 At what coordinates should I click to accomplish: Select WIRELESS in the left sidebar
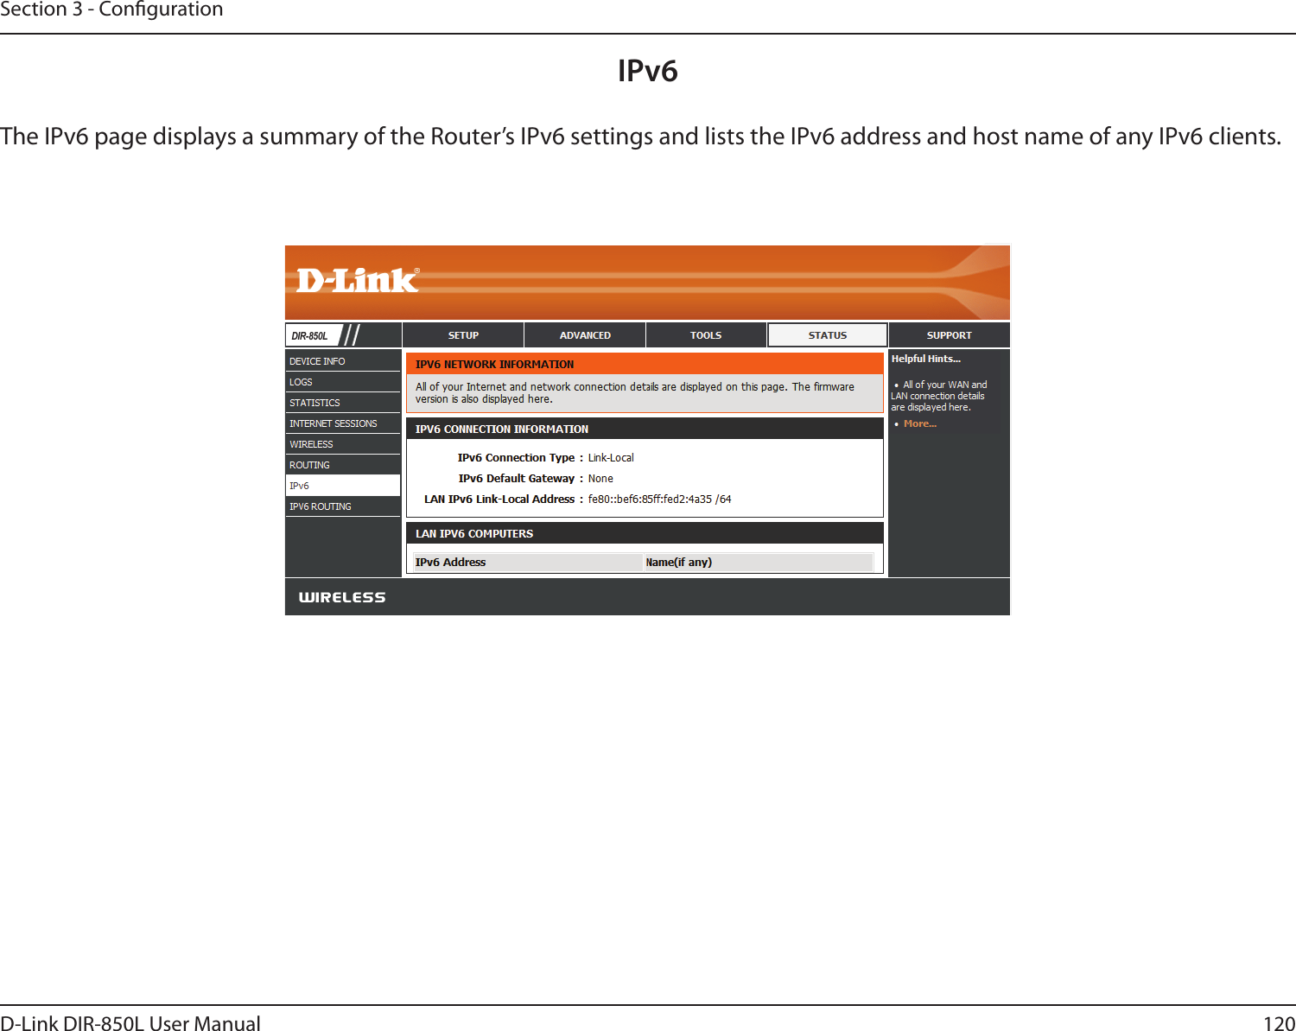point(343,444)
